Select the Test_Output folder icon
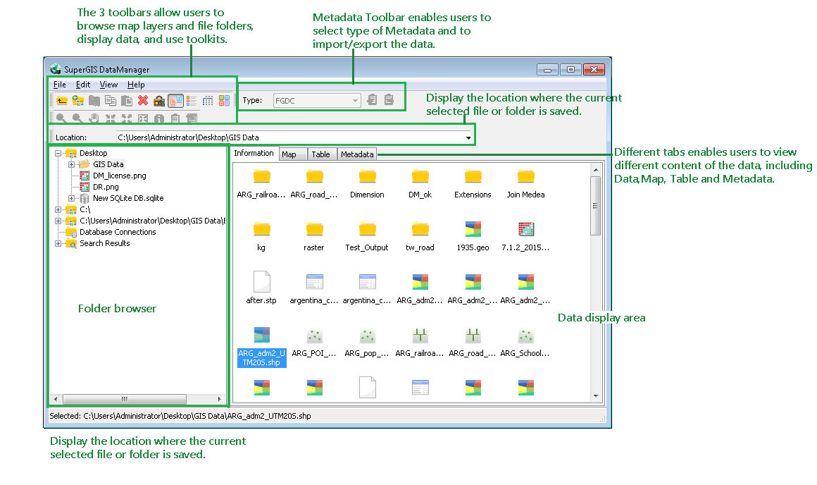 (368, 229)
